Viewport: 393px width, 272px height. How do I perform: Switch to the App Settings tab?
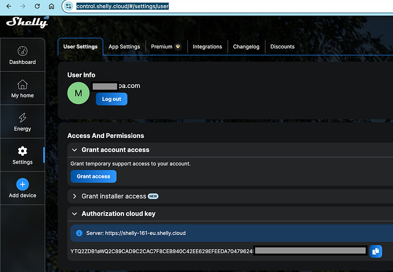tap(124, 47)
